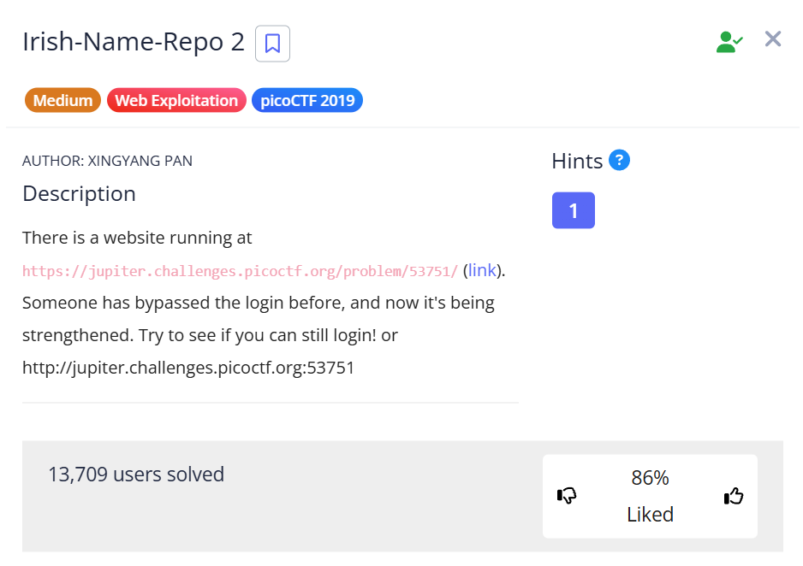Reveal hint number 1
The width and height of the screenshot is (803, 566).
pyautogui.click(x=573, y=210)
